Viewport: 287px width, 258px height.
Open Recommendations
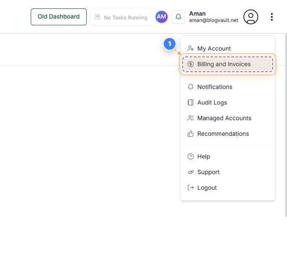228,134
